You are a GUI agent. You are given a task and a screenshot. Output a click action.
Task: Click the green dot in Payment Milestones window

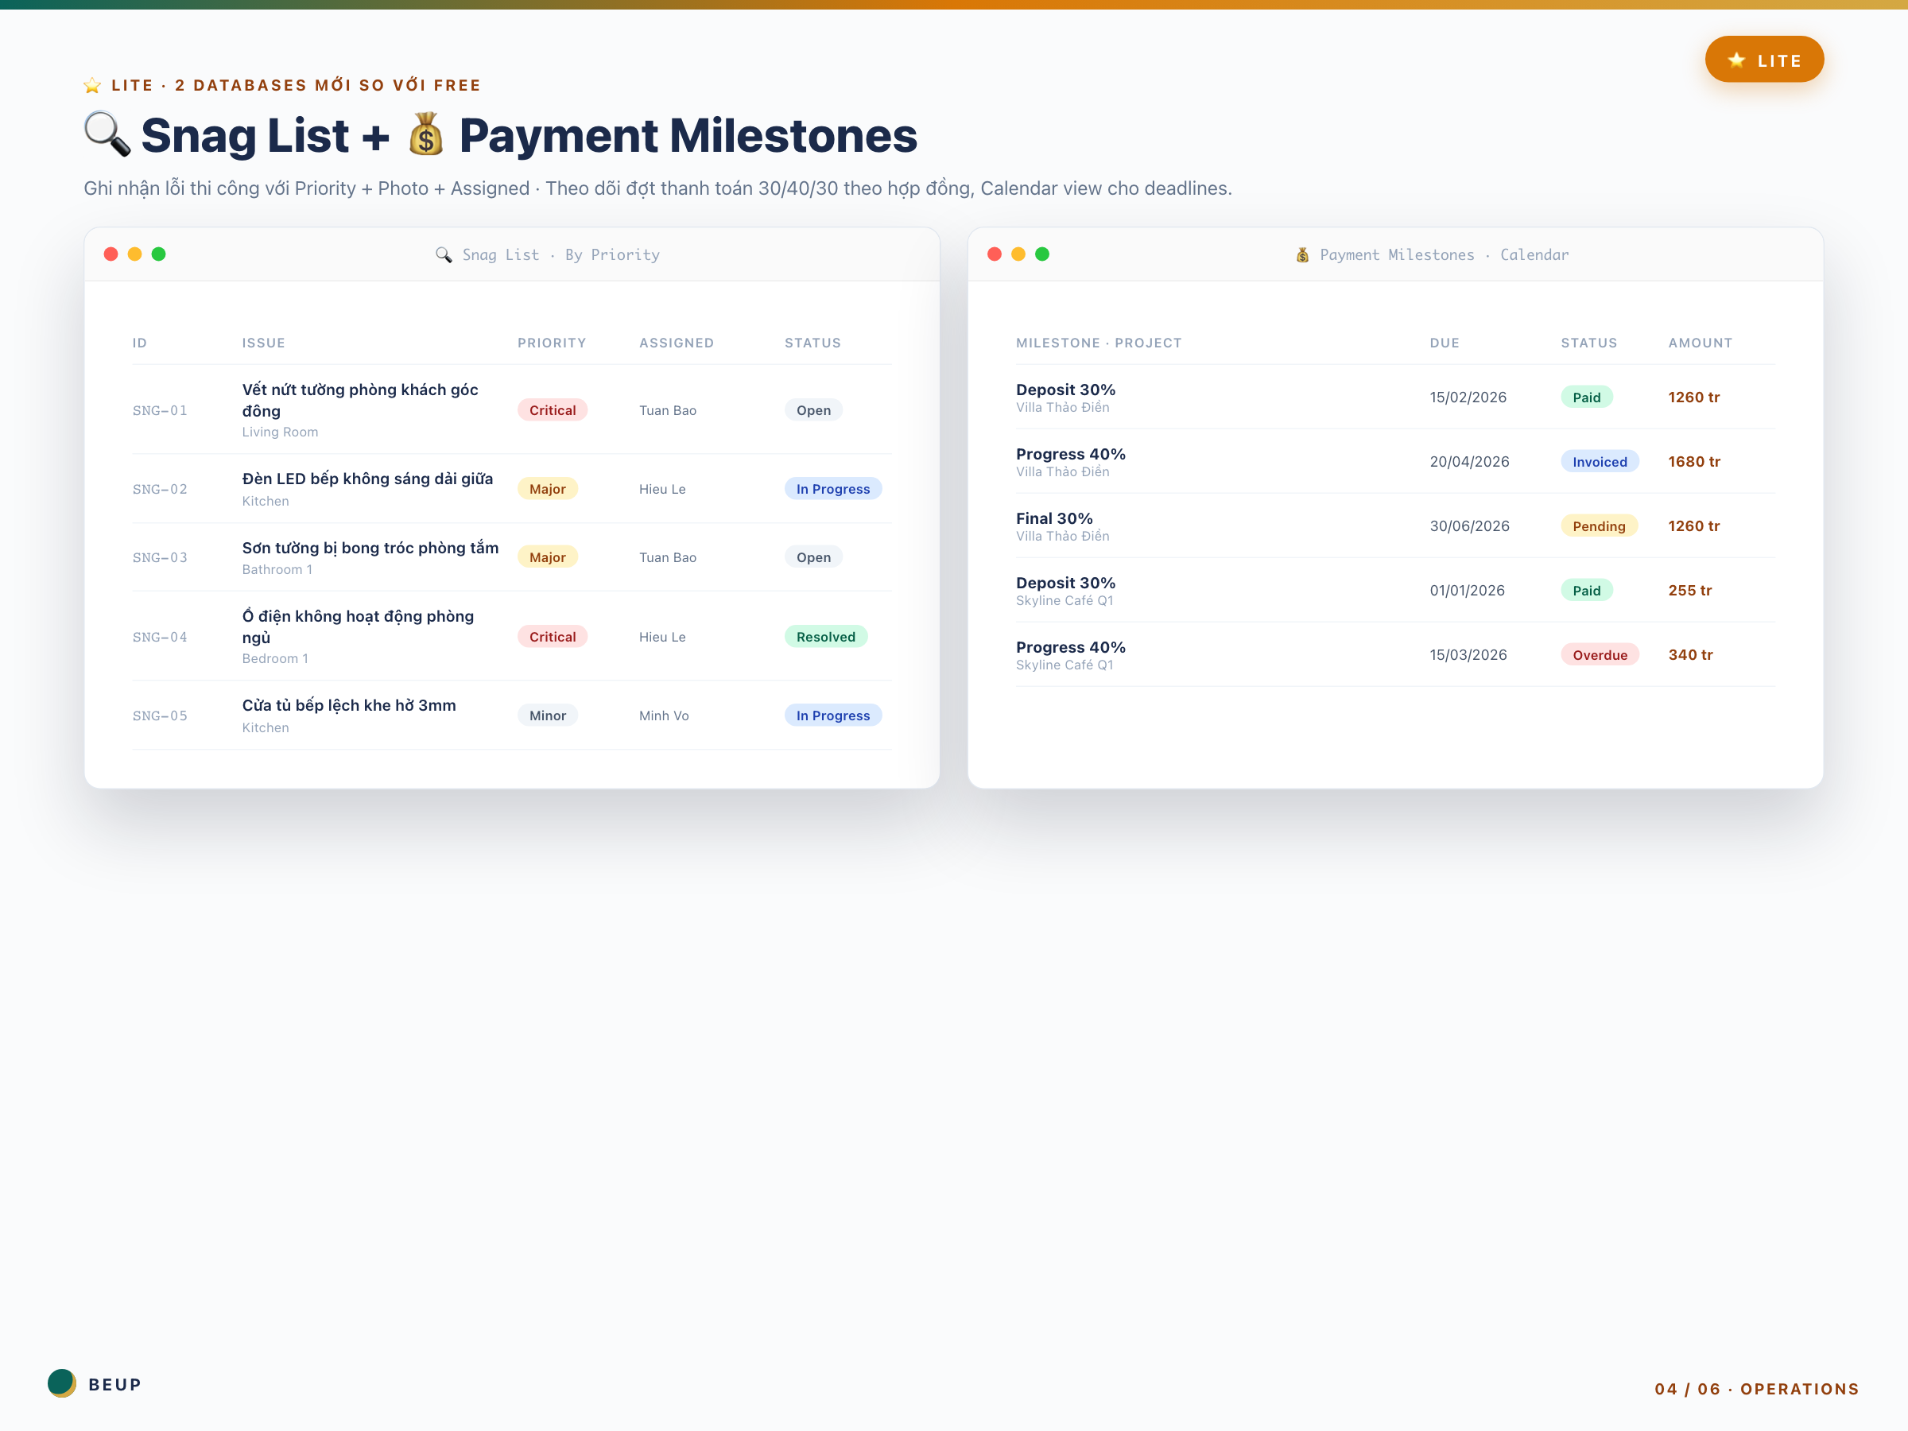coord(1042,254)
